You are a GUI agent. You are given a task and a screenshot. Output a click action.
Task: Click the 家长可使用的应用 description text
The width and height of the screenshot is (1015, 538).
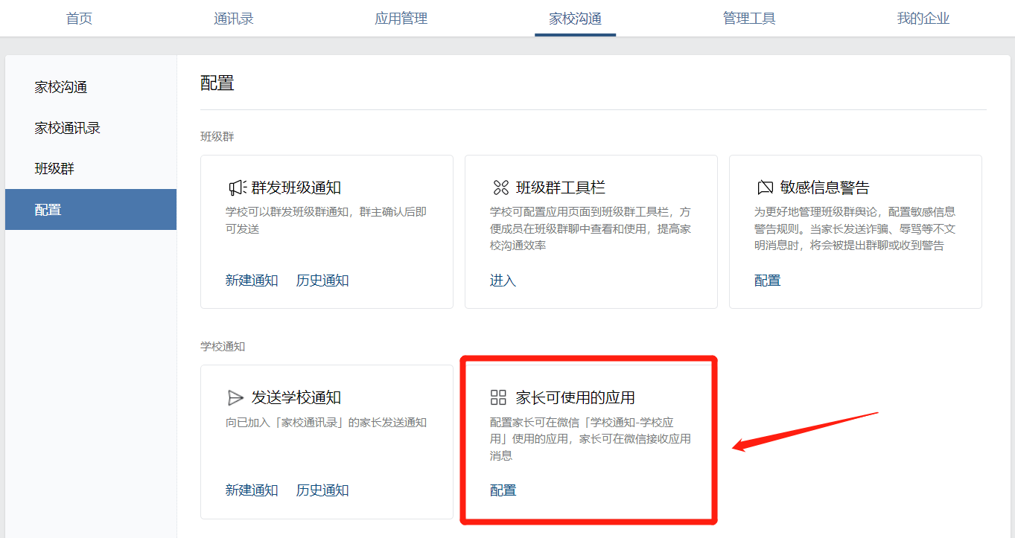[591, 438]
